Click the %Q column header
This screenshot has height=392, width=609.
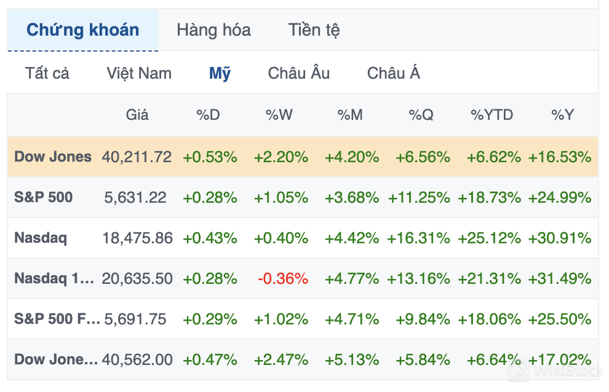[421, 115]
